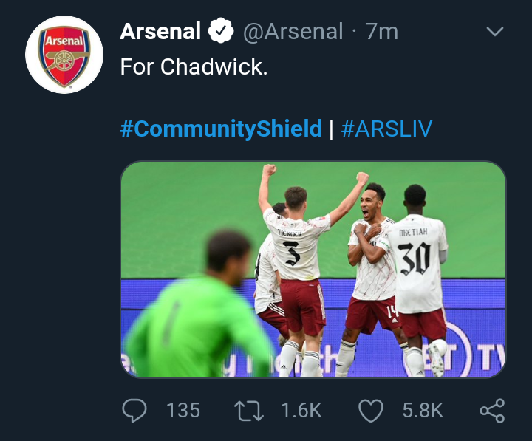The image size is (532, 441).
Task: Open the Arsenal profile picture
Action: (x=64, y=55)
